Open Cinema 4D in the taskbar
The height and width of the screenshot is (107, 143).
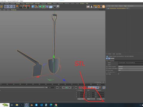point(27,105)
